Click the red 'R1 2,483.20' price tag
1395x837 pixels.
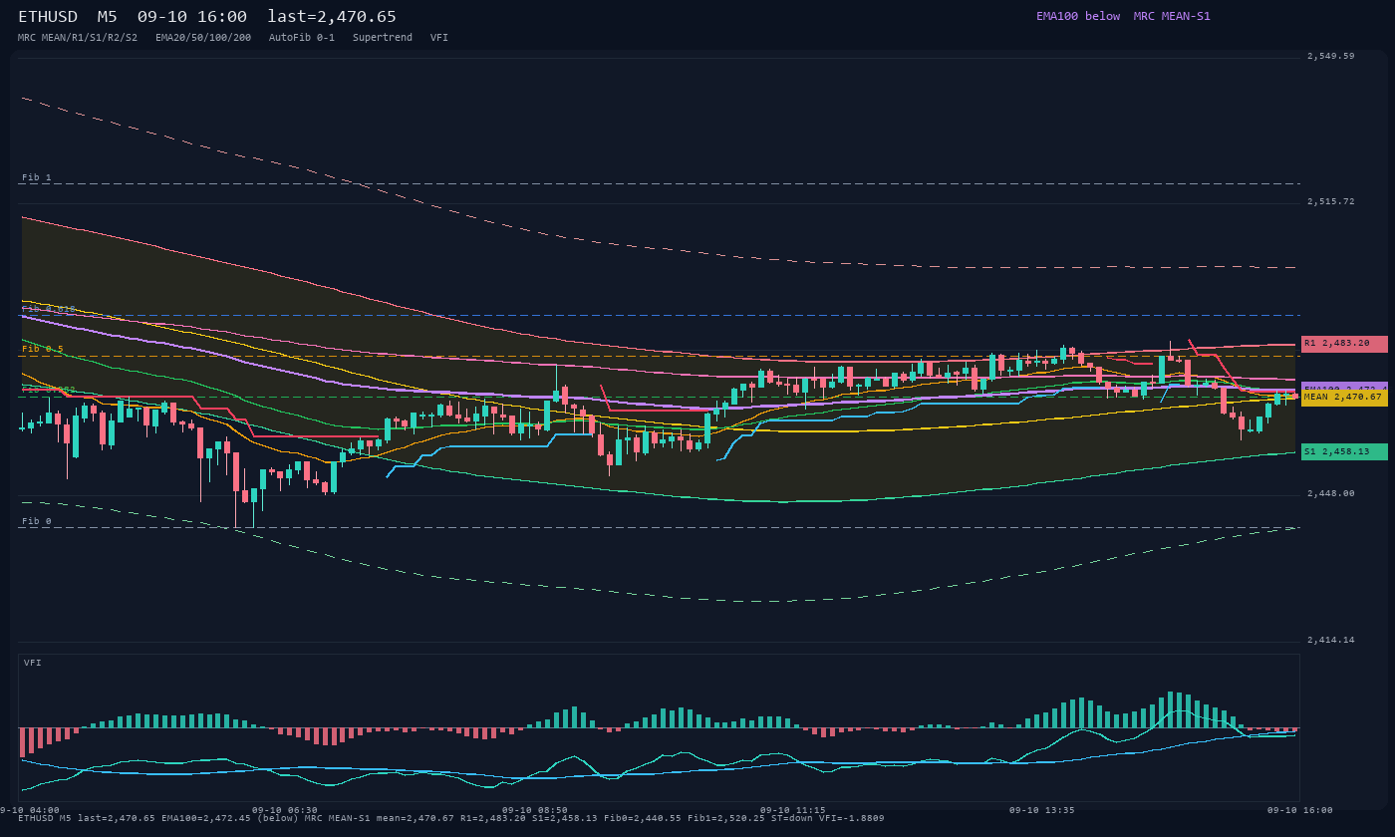1344,344
